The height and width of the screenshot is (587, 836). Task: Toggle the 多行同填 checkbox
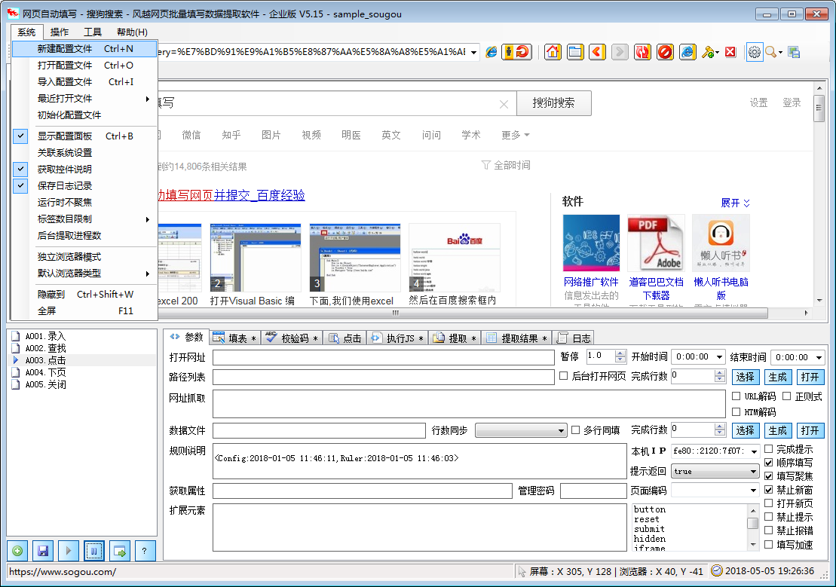click(x=575, y=430)
